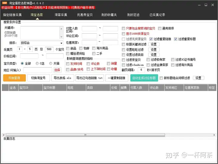Click 导出已勾选链接.txt button
Image resolution: width=218 pixels, height=164 pixels.
tap(90, 78)
